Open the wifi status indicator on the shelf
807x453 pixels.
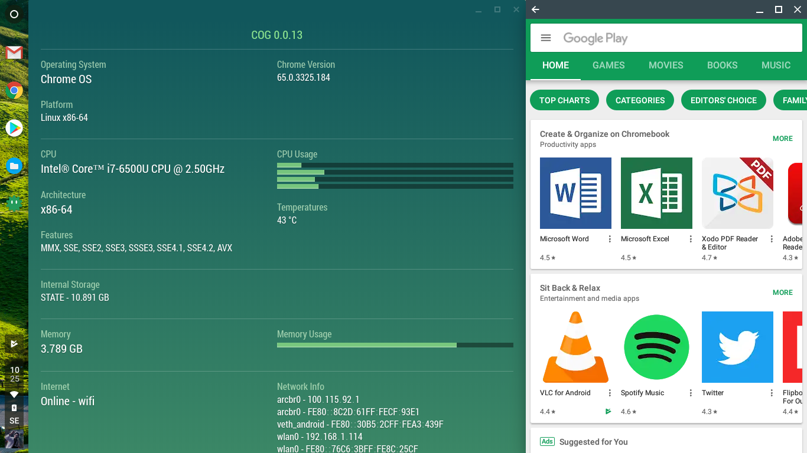click(14, 394)
